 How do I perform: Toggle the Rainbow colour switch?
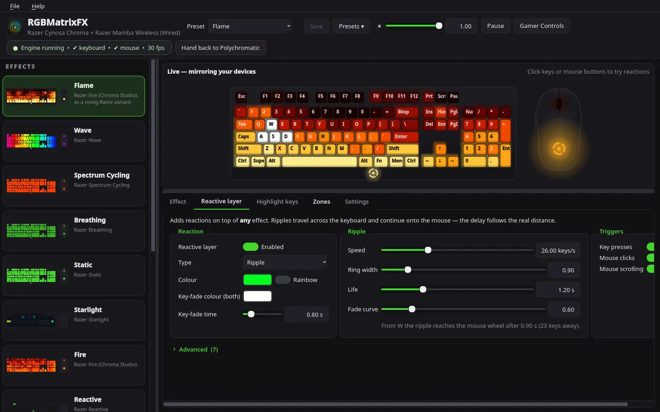283,280
